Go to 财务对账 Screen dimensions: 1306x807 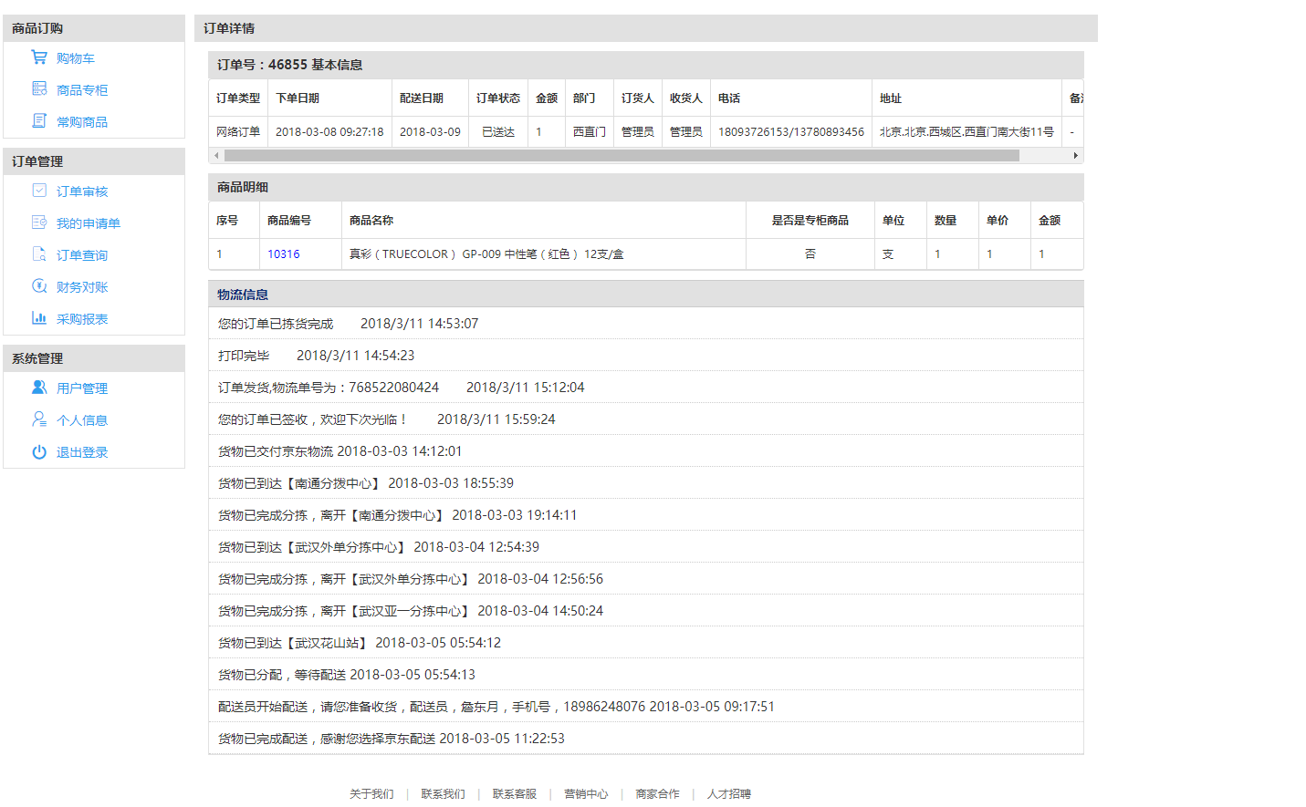82,287
